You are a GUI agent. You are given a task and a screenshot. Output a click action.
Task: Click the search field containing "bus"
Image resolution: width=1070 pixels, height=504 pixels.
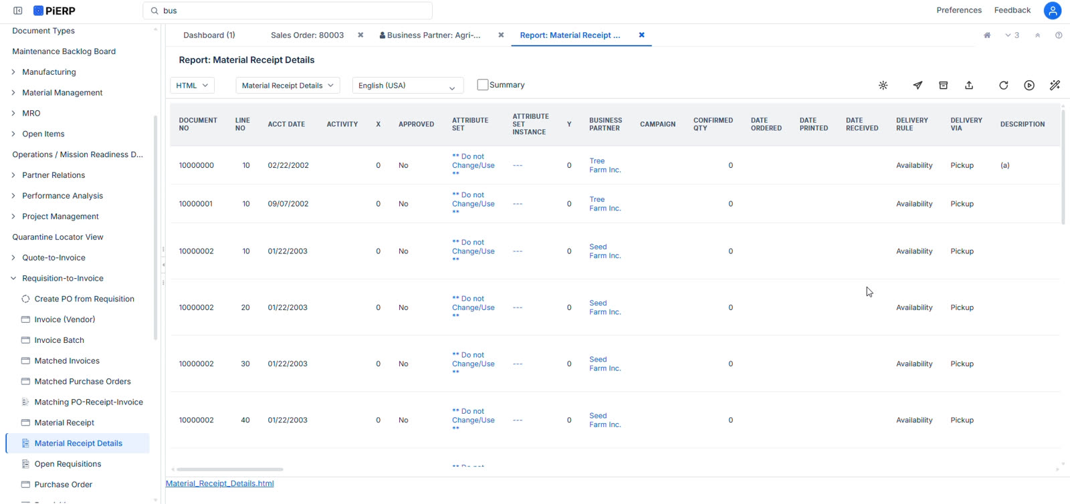(288, 11)
